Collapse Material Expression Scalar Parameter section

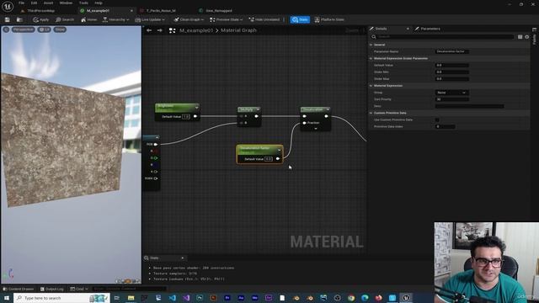point(371,58)
